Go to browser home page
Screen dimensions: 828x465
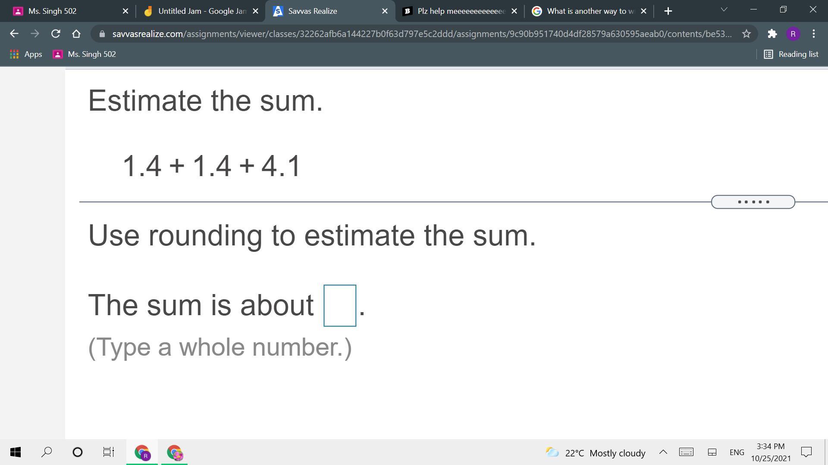click(x=76, y=34)
